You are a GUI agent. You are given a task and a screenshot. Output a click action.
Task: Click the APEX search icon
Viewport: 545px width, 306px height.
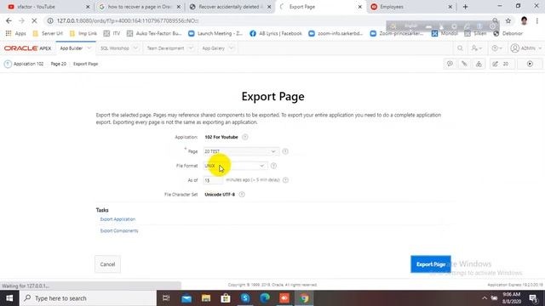tap(460, 48)
